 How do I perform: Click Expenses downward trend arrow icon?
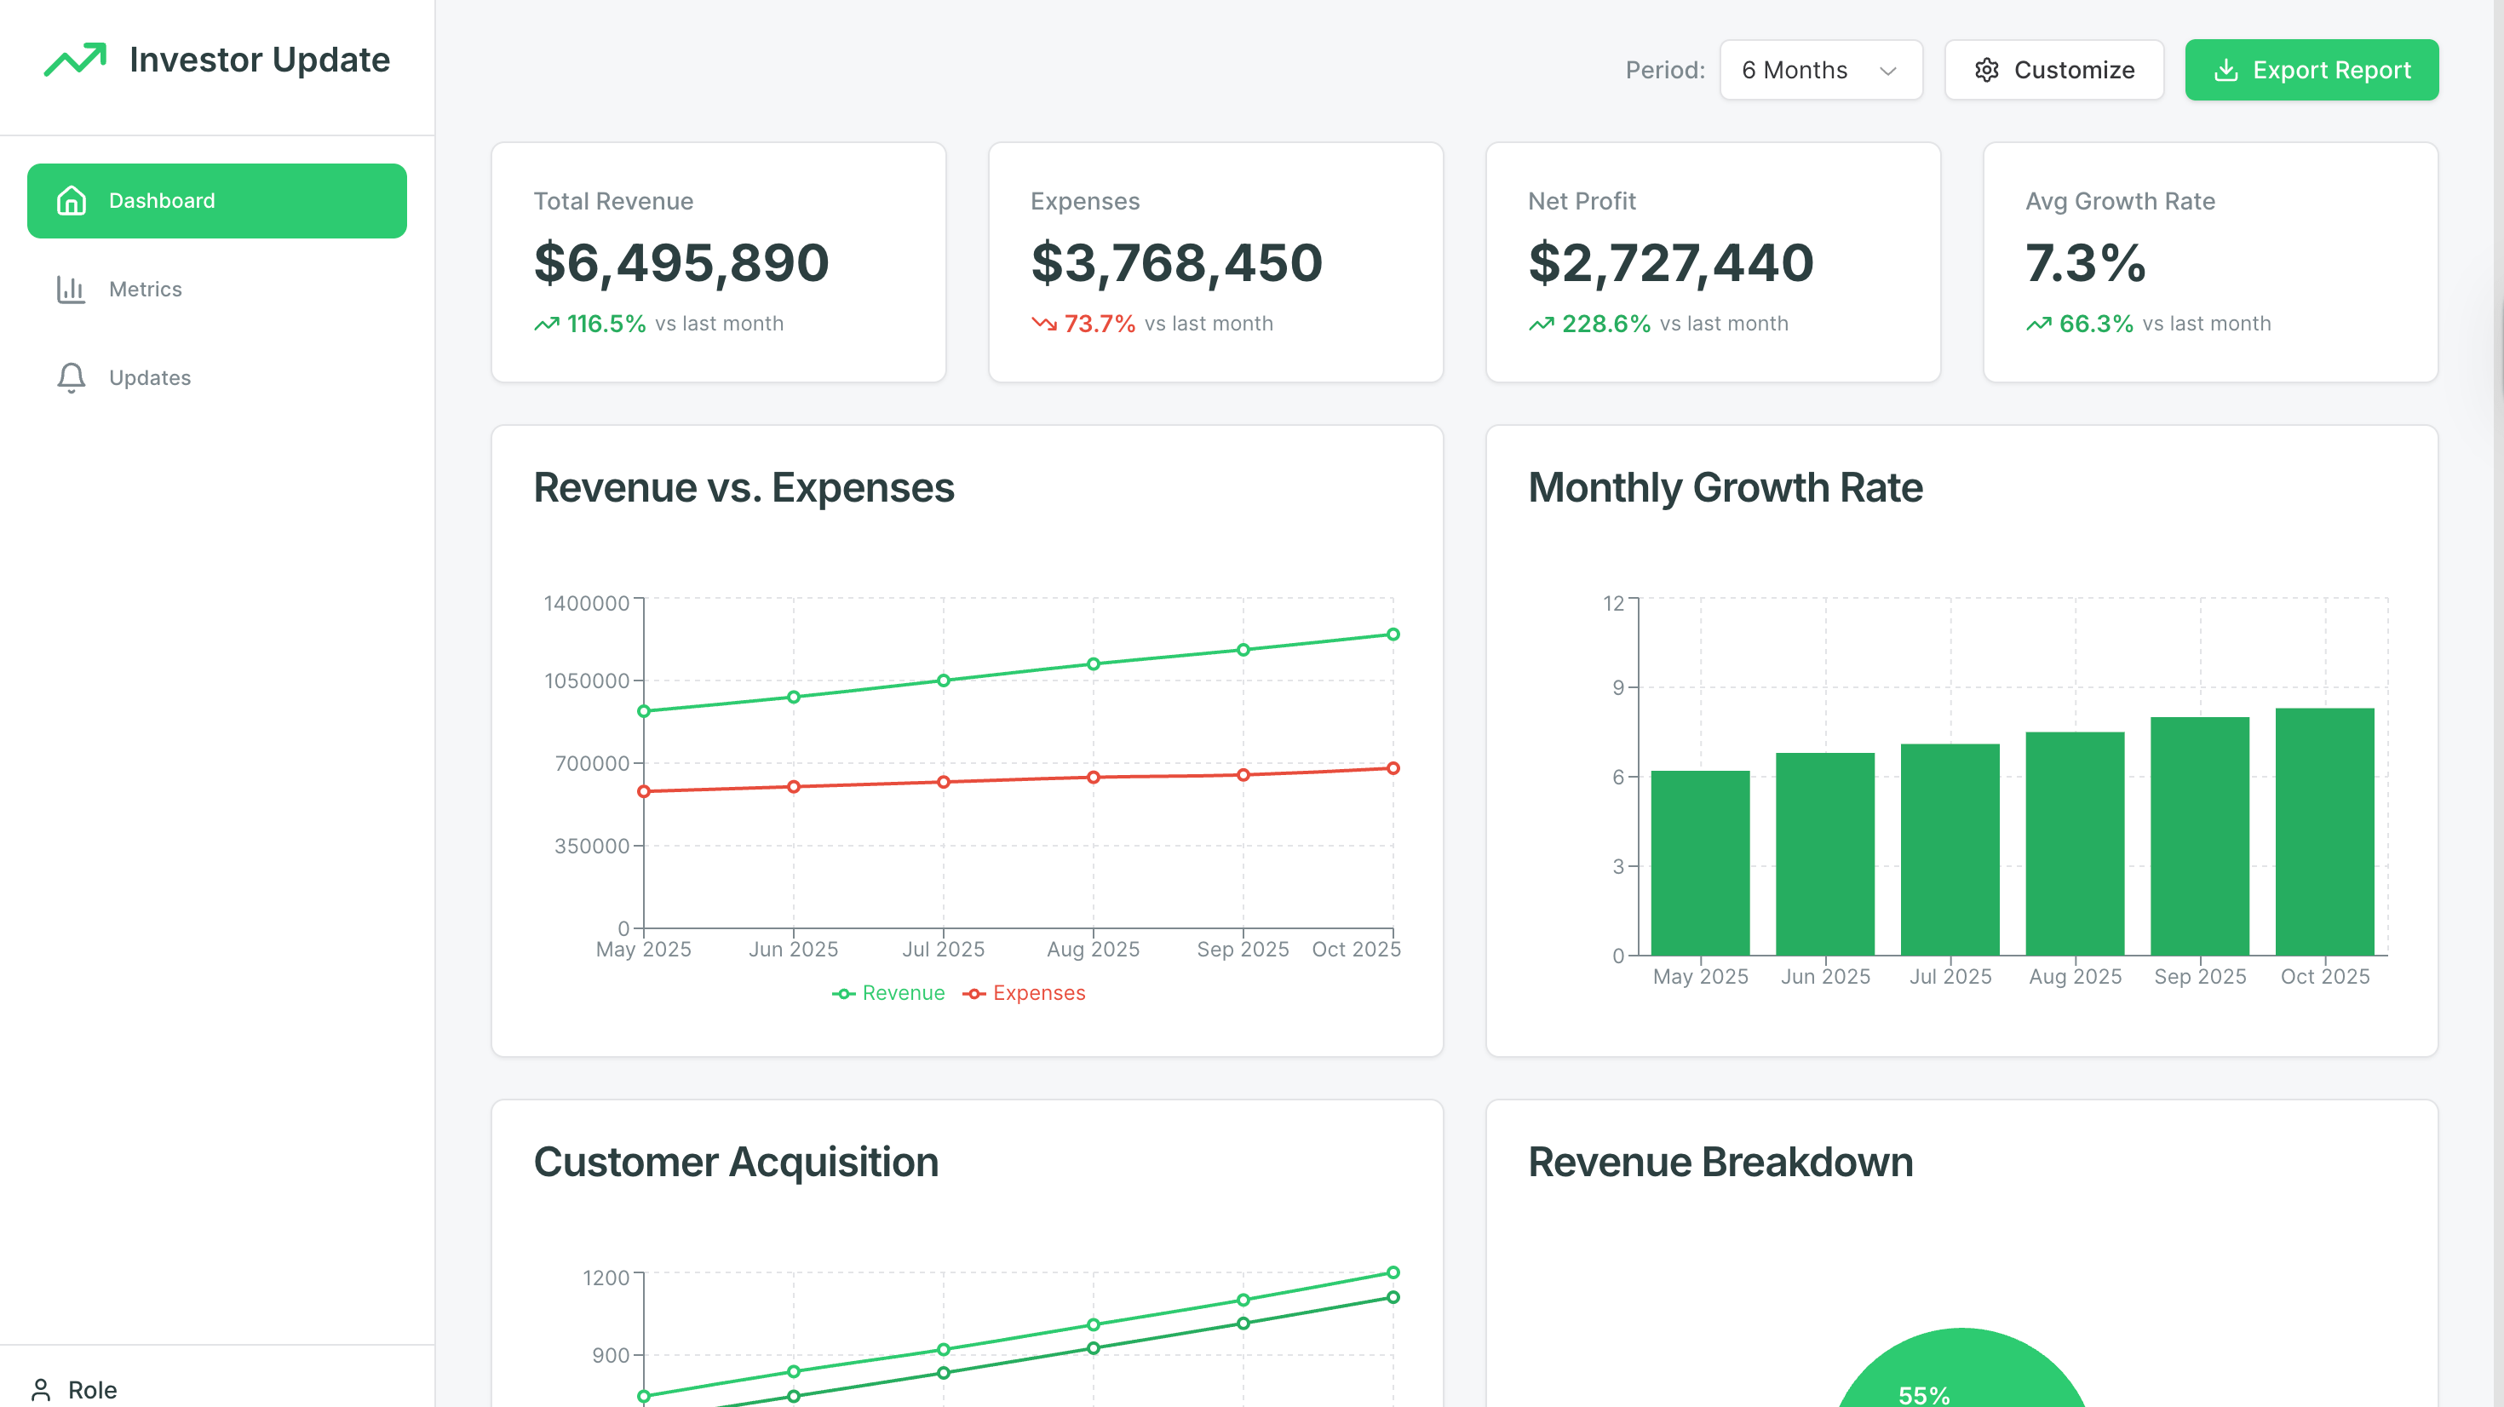tap(1044, 324)
